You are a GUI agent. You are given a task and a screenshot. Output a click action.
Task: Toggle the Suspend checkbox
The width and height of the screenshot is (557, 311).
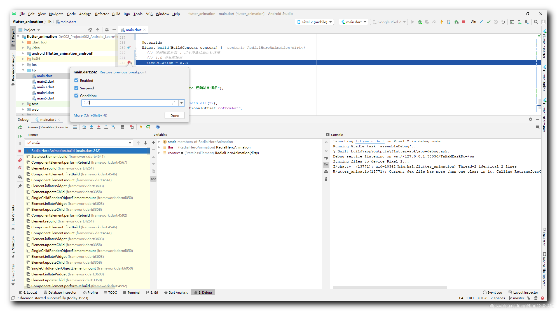tap(76, 88)
